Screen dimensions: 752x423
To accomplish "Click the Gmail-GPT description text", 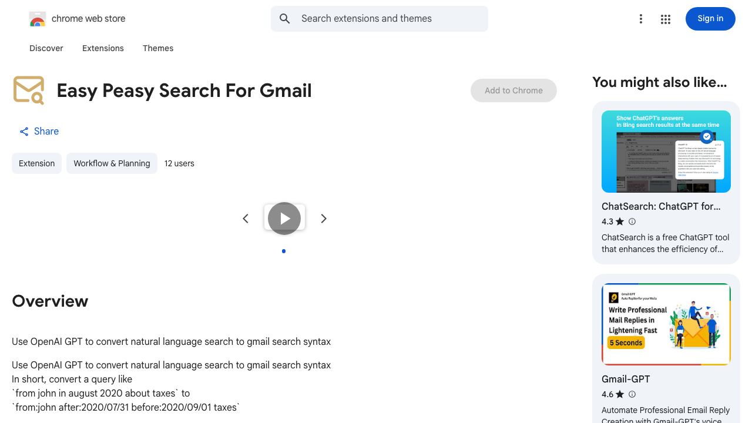I will pos(666,415).
